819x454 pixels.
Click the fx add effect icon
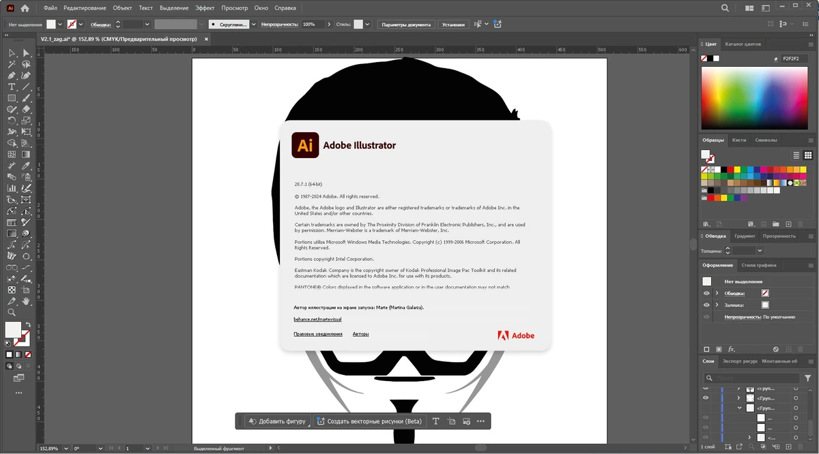[732, 349]
